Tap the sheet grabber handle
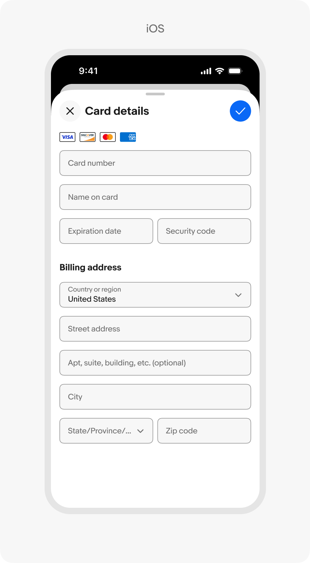Viewport: 310px width, 563px height. [x=155, y=94]
